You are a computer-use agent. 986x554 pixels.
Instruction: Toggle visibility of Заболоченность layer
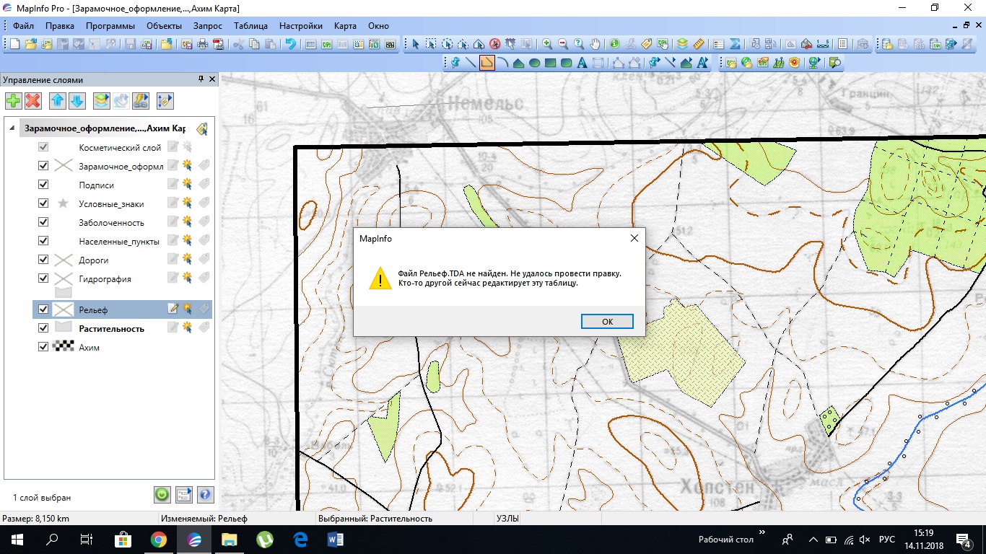click(43, 222)
